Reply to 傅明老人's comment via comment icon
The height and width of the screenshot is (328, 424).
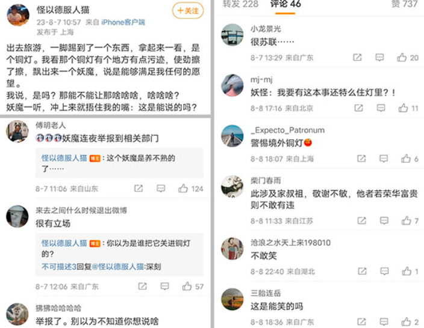(161, 188)
